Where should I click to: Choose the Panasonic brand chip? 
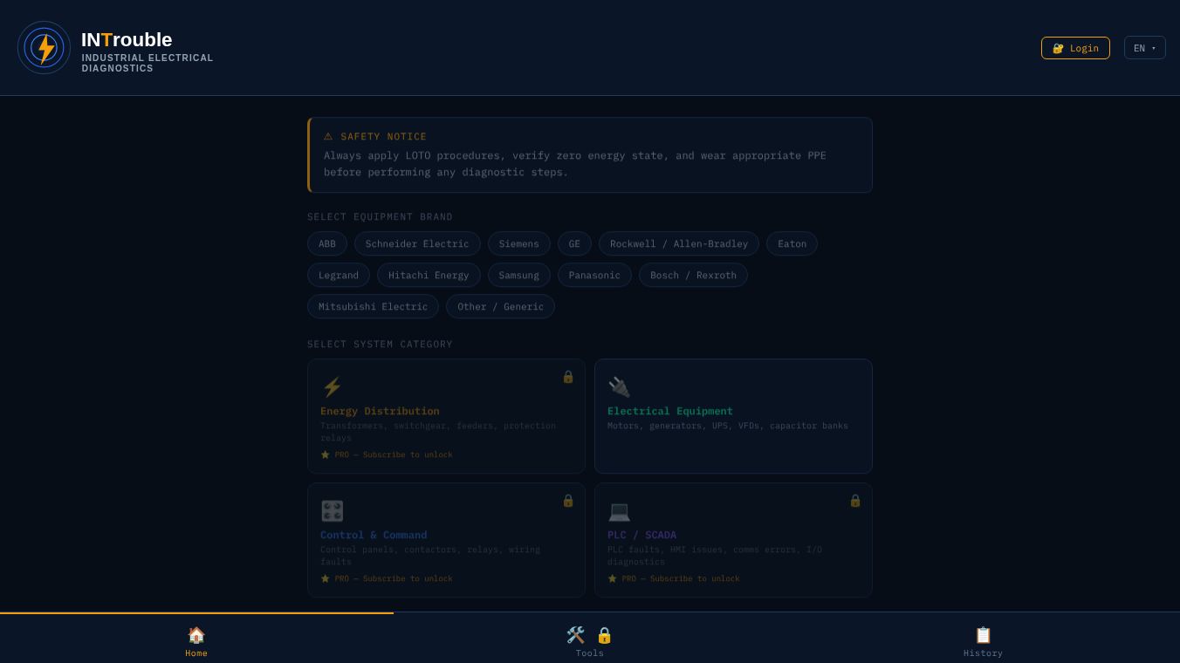click(x=594, y=275)
